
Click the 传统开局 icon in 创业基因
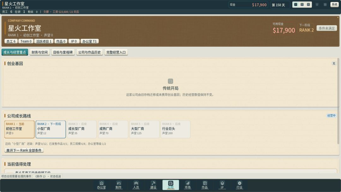point(170,81)
